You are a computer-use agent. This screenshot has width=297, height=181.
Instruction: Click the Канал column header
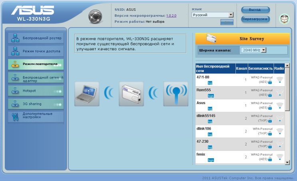[241, 69]
